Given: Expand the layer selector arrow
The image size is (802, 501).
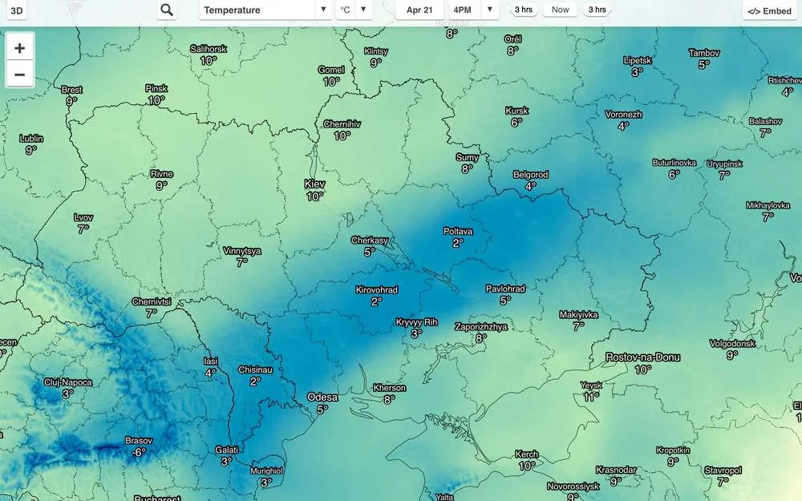Looking at the screenshot, I should pos(323,10).
